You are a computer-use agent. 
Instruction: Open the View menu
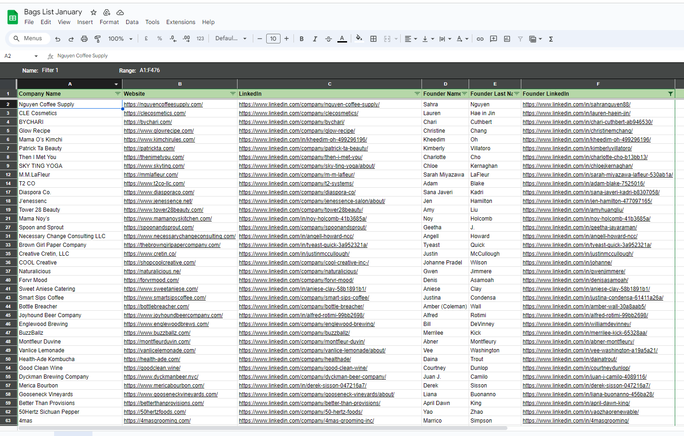coord(64,22)
